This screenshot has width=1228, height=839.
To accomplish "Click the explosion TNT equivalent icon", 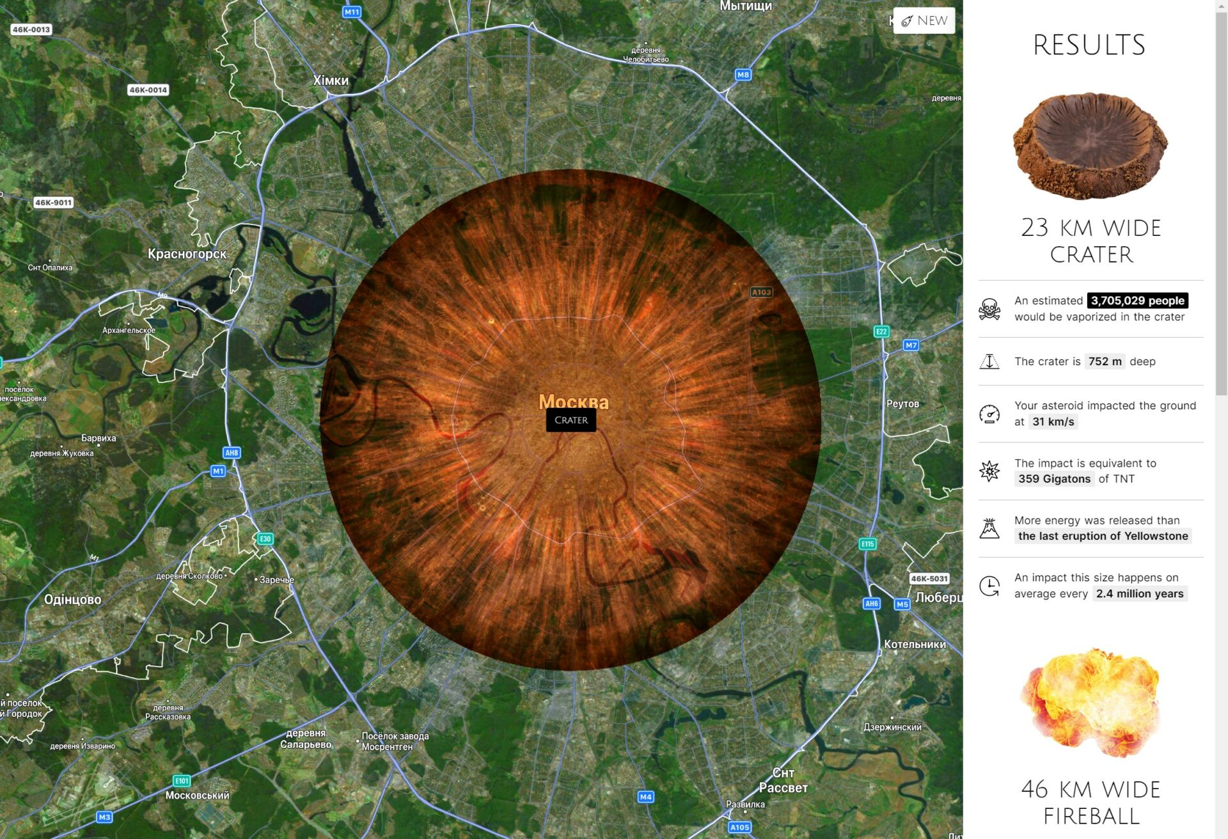I will pos(989,471).
